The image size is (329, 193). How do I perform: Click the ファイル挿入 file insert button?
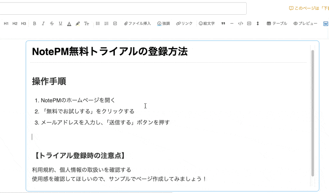pyautogui.click(x=137, y=23)
